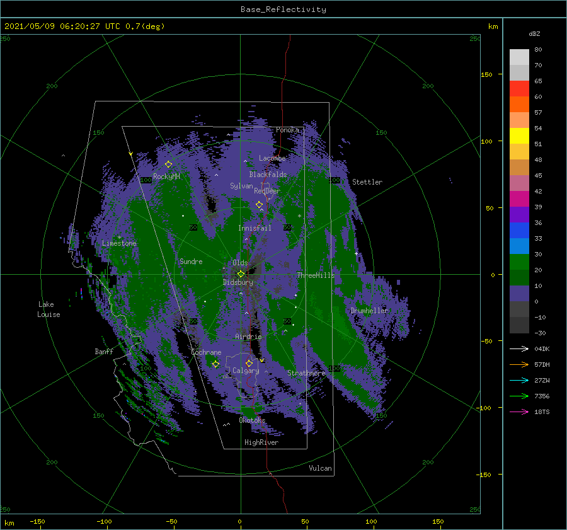Pick the light gray 70-80 dBZ swatch

point(519,57)
